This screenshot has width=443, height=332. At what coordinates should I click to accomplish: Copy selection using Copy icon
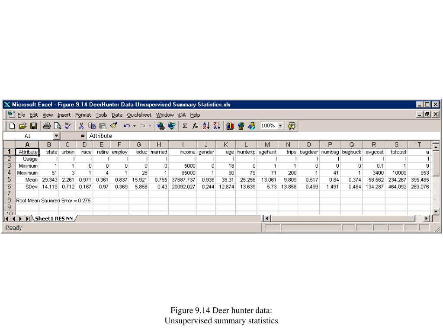[x=92, y=126]
